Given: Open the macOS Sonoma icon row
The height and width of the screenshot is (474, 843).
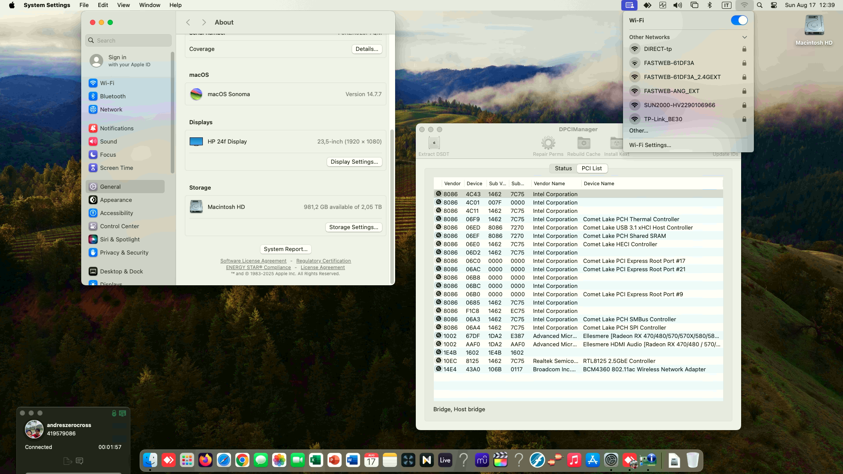Looking at the screenshot, I should tap(285, 94).
